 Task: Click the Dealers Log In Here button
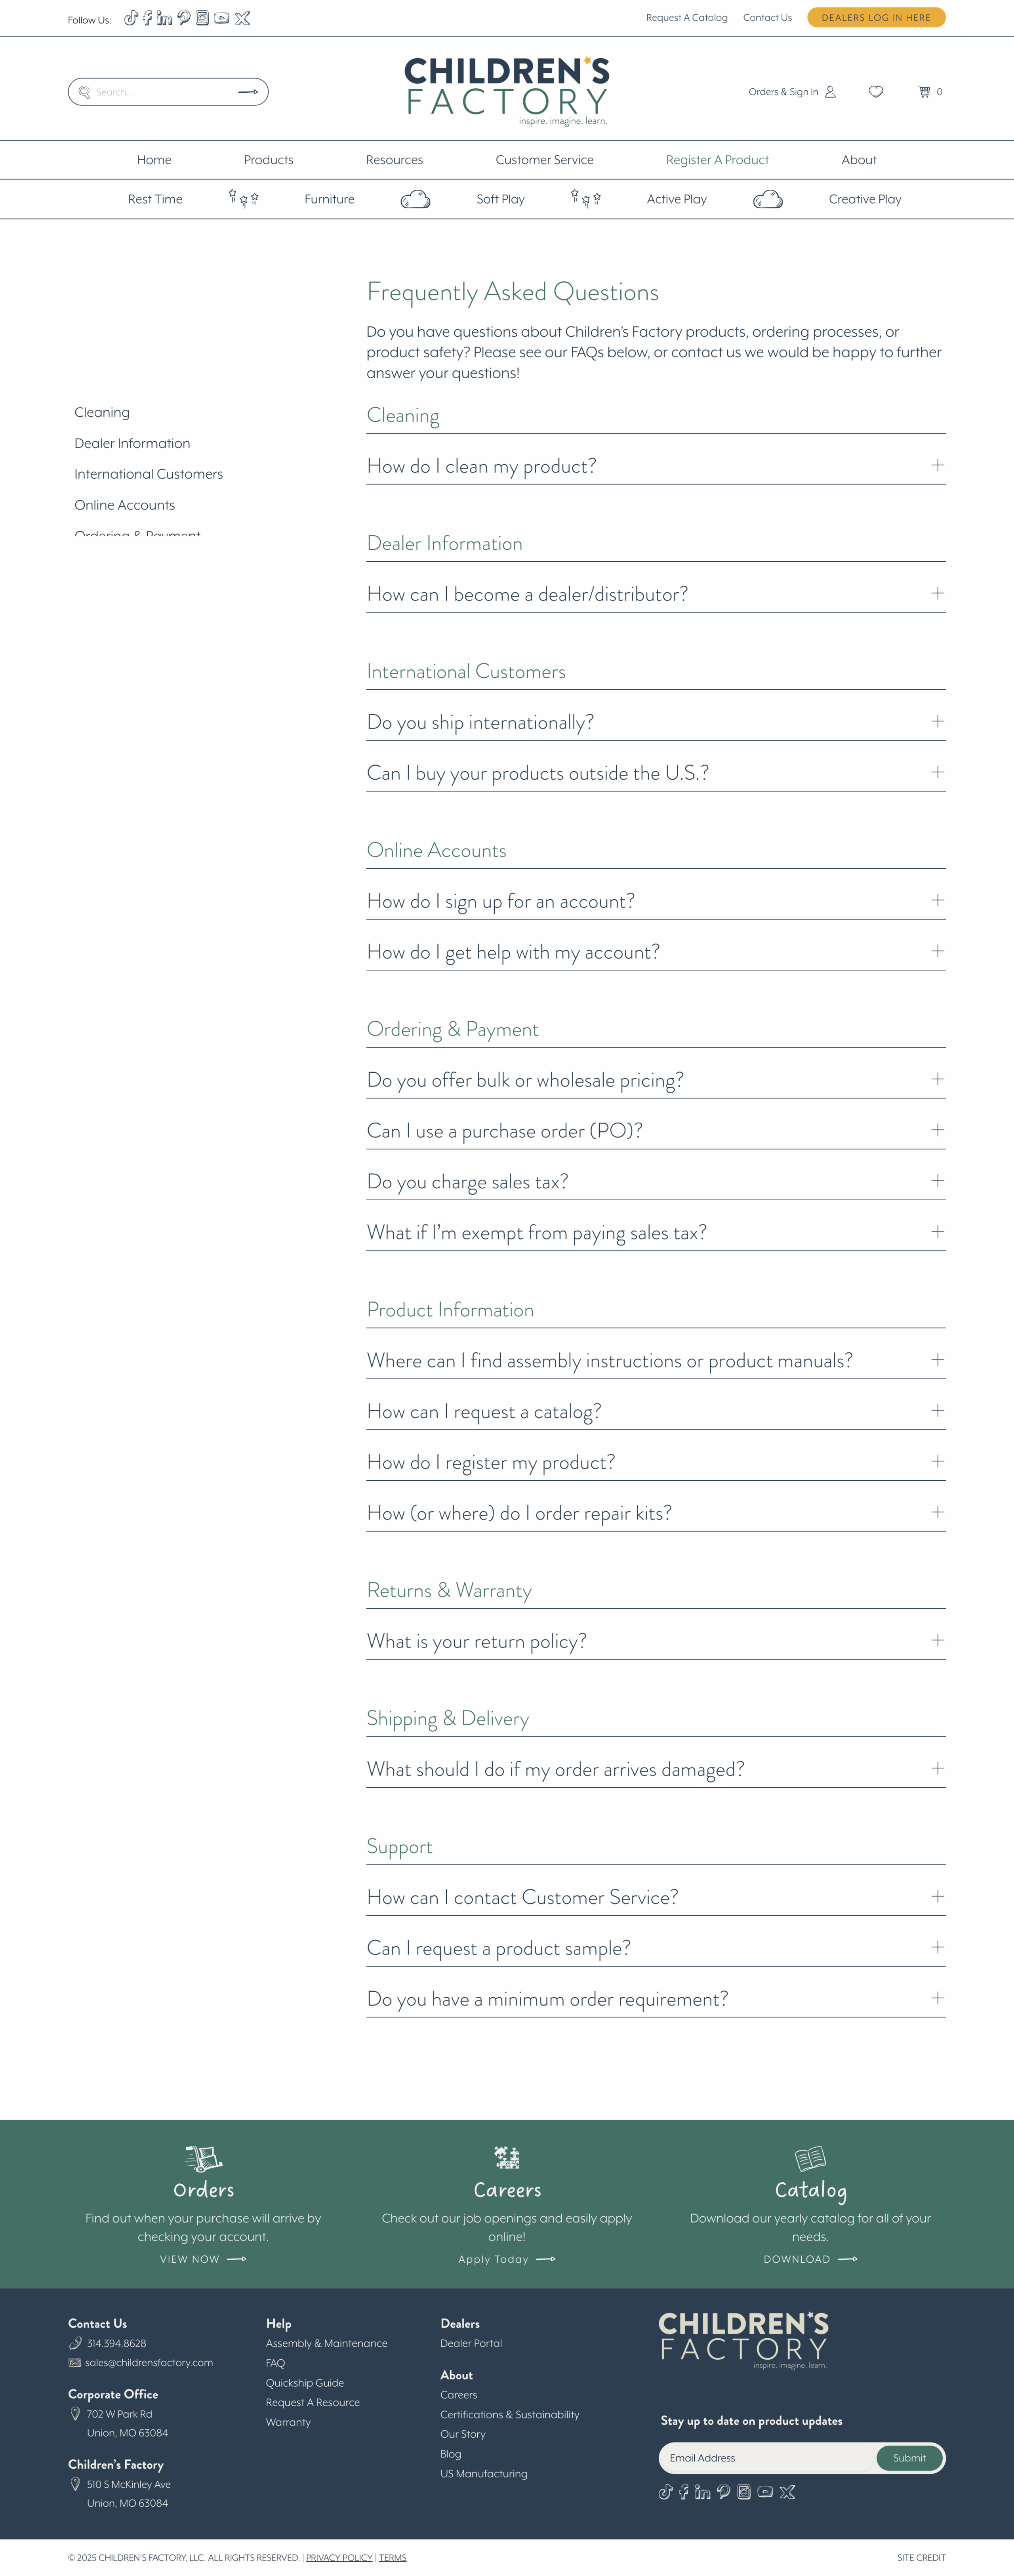876,18
